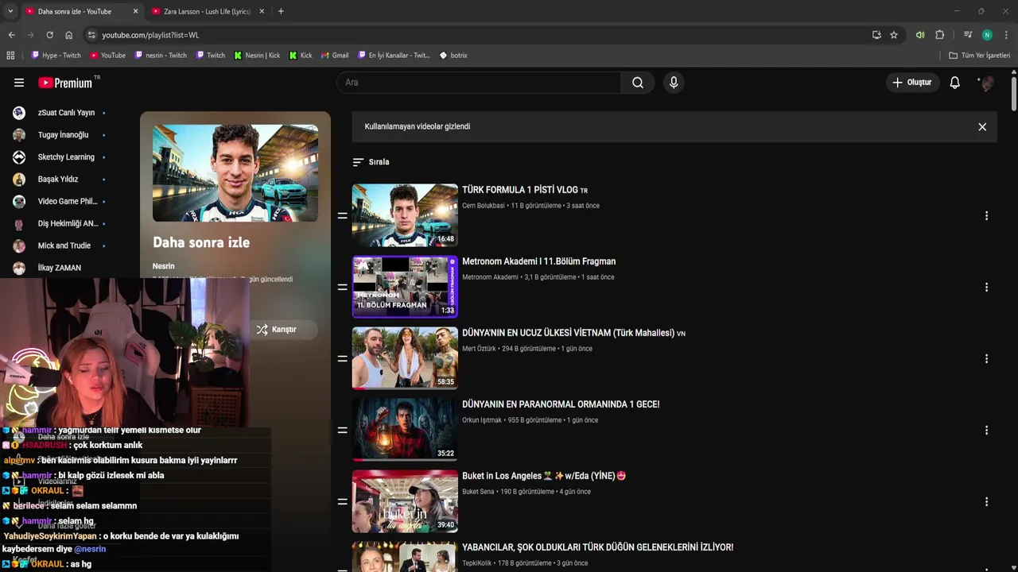Open the YouTube bookmark
The width and height of the screenshot is (1018, 572).
point(108,56)
